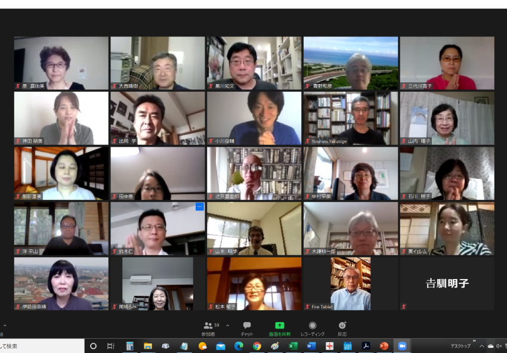This screenshot has width=507, height=353.
Task: Click the green Share Screen icon
Action: point(279,326)
